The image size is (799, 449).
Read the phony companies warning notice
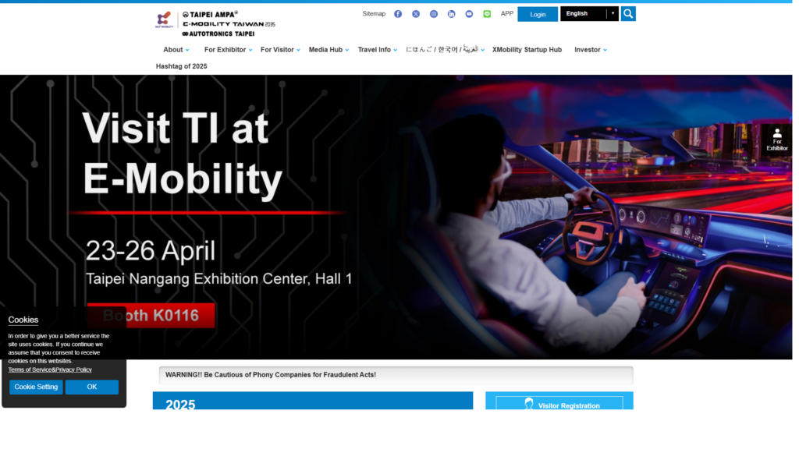point(396,375)
